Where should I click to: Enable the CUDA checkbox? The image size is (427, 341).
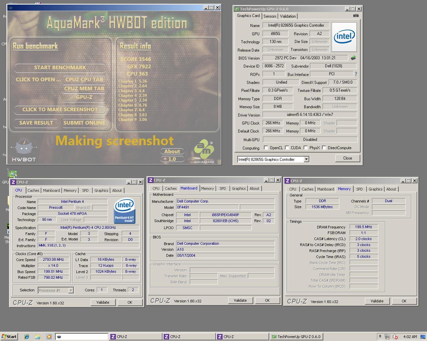click(x=287, y=148)
